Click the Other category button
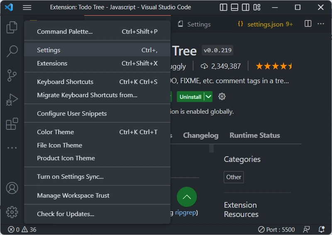This screenshot has height=235, width=332. [234, 177]
